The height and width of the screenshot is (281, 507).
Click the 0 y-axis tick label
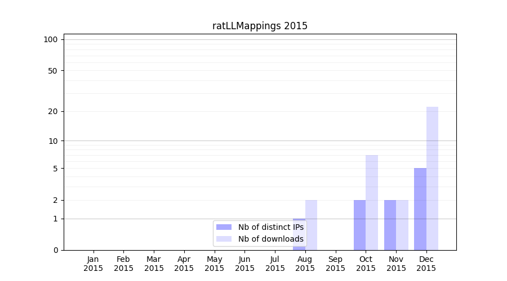click(55, 250)
